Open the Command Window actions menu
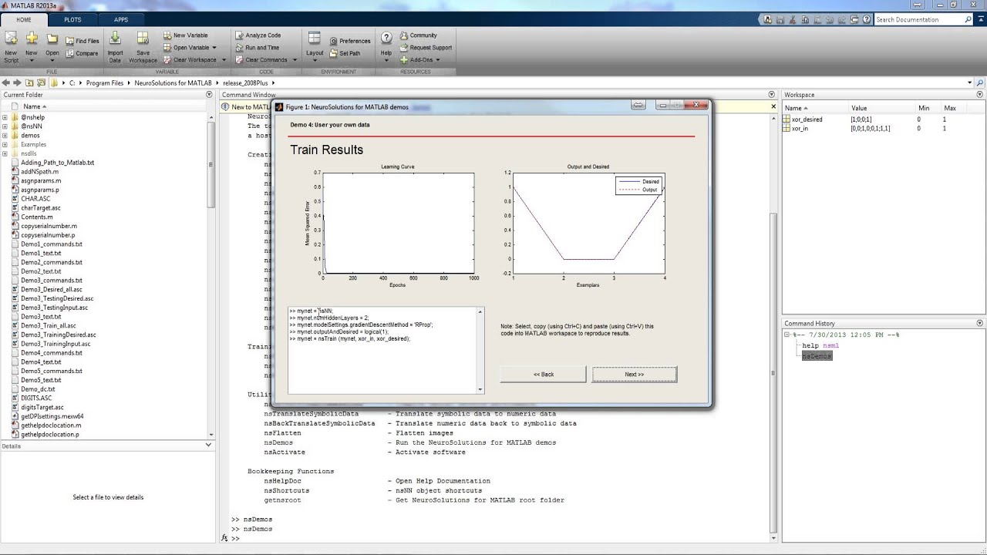Image resolution: width=987 pixels, height=555 pixels. click(772, 95)
